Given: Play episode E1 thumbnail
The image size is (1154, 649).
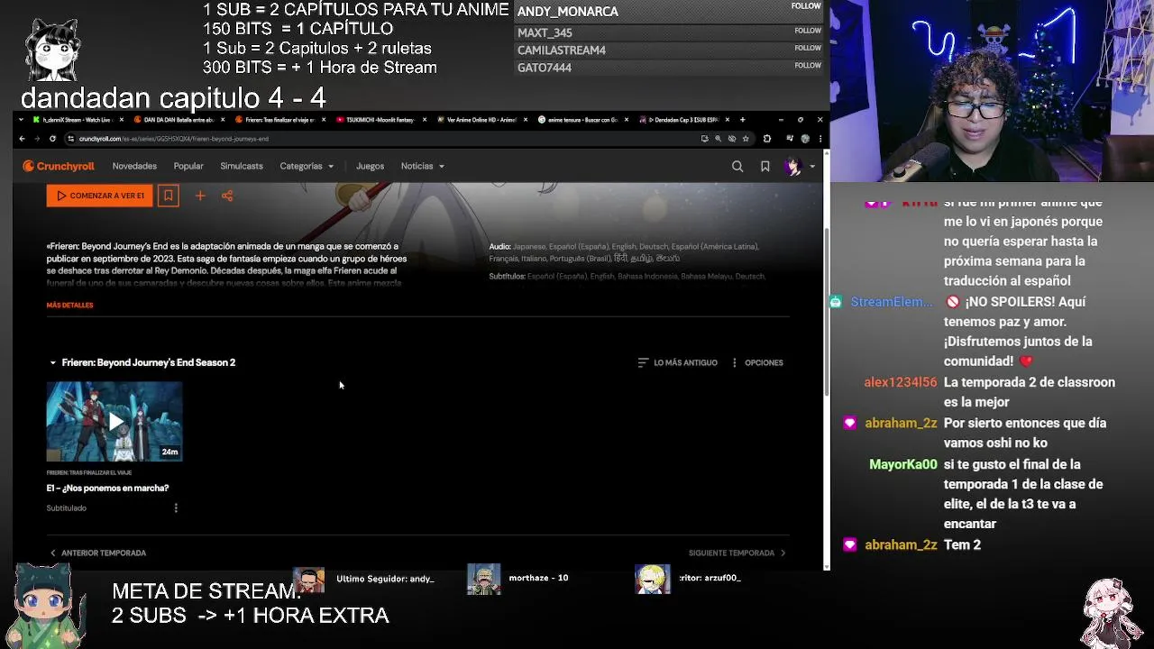Looking at the screenshot, I should [114, 421].
